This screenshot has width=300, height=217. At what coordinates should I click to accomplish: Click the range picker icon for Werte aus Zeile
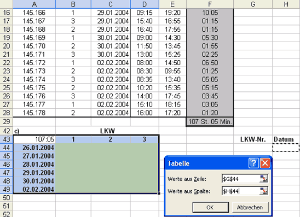[x=264, y=179]
